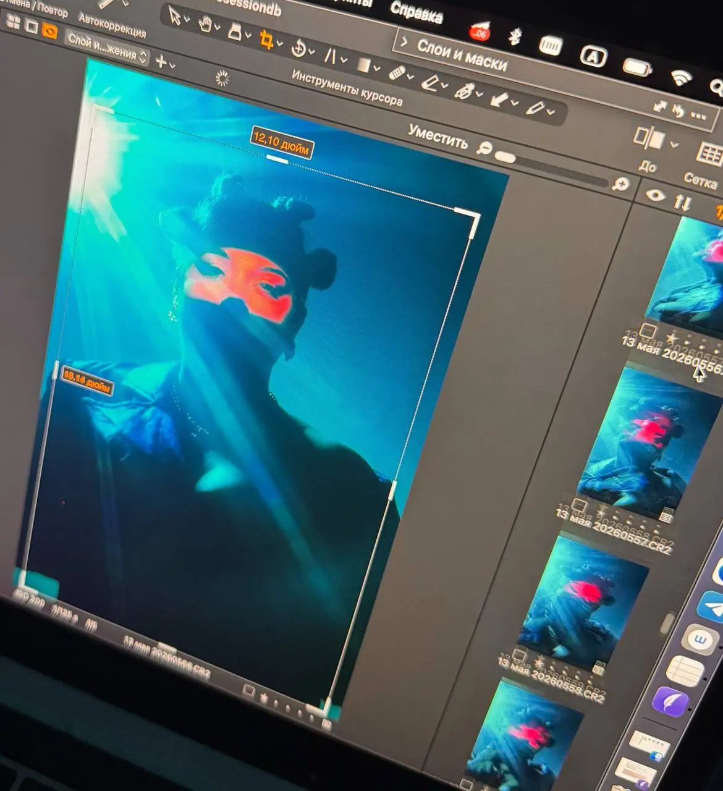Image resolution: width=723 pixels, height=791 pixels.
Task: Select the pencil Annotations tool
Action: point(534,108)
